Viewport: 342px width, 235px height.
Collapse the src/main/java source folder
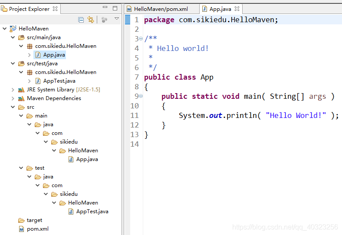[x=13, y=37]
